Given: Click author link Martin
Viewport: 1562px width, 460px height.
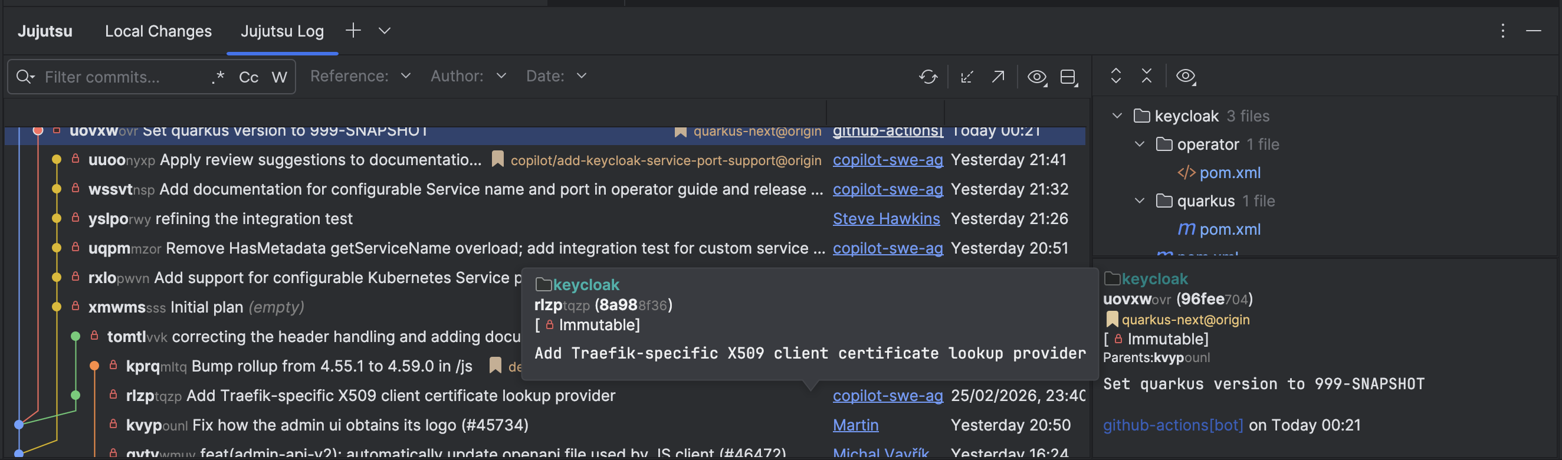Looking at the screenshot, I should [855, 425].
